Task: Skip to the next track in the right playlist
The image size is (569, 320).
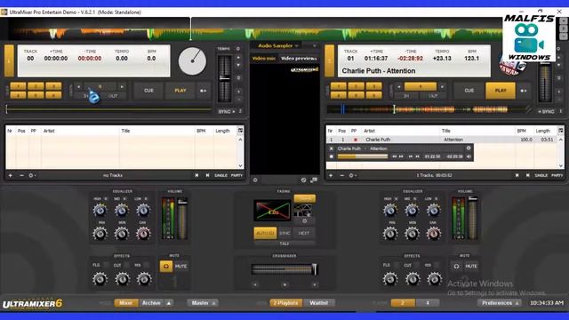Action: [x=527, y=175]
